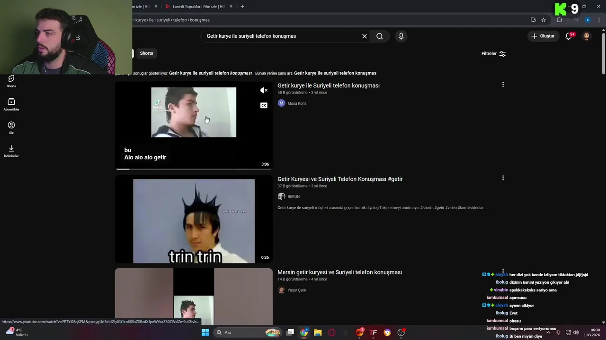This screenshot has height=340, width=606.
Task: Open the Filtreler filter options
Action: [494, 54]
